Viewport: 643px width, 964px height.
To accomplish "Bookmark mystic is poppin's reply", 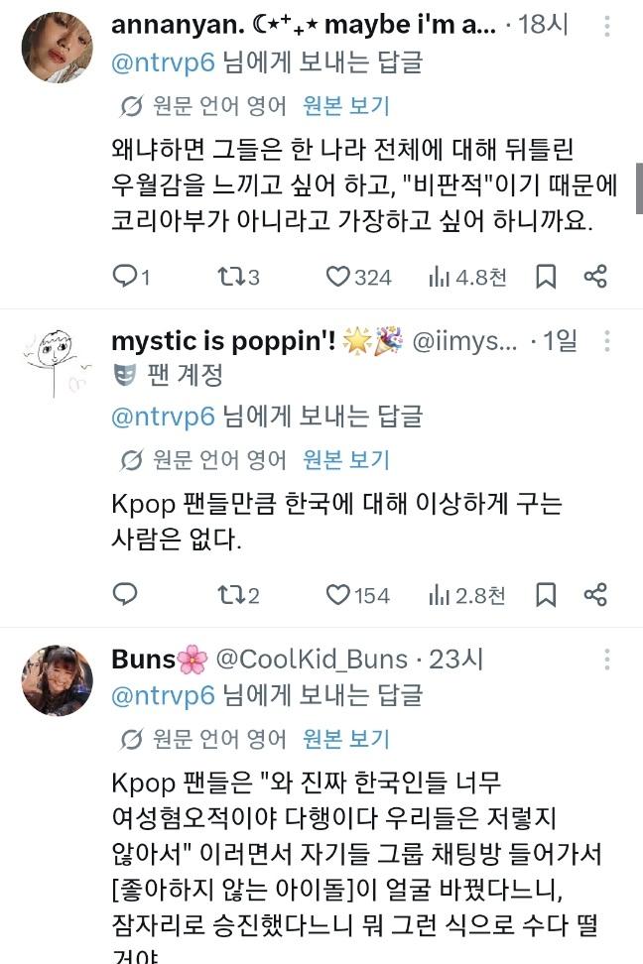I will (x=546, y=594).
